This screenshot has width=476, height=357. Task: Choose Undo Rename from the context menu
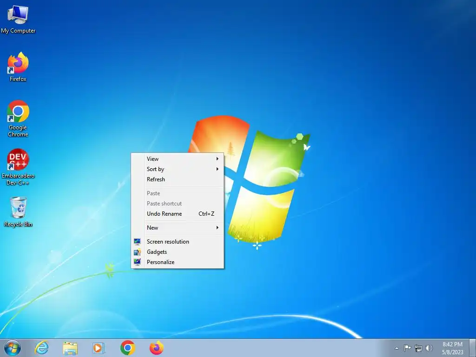(178, 214)
